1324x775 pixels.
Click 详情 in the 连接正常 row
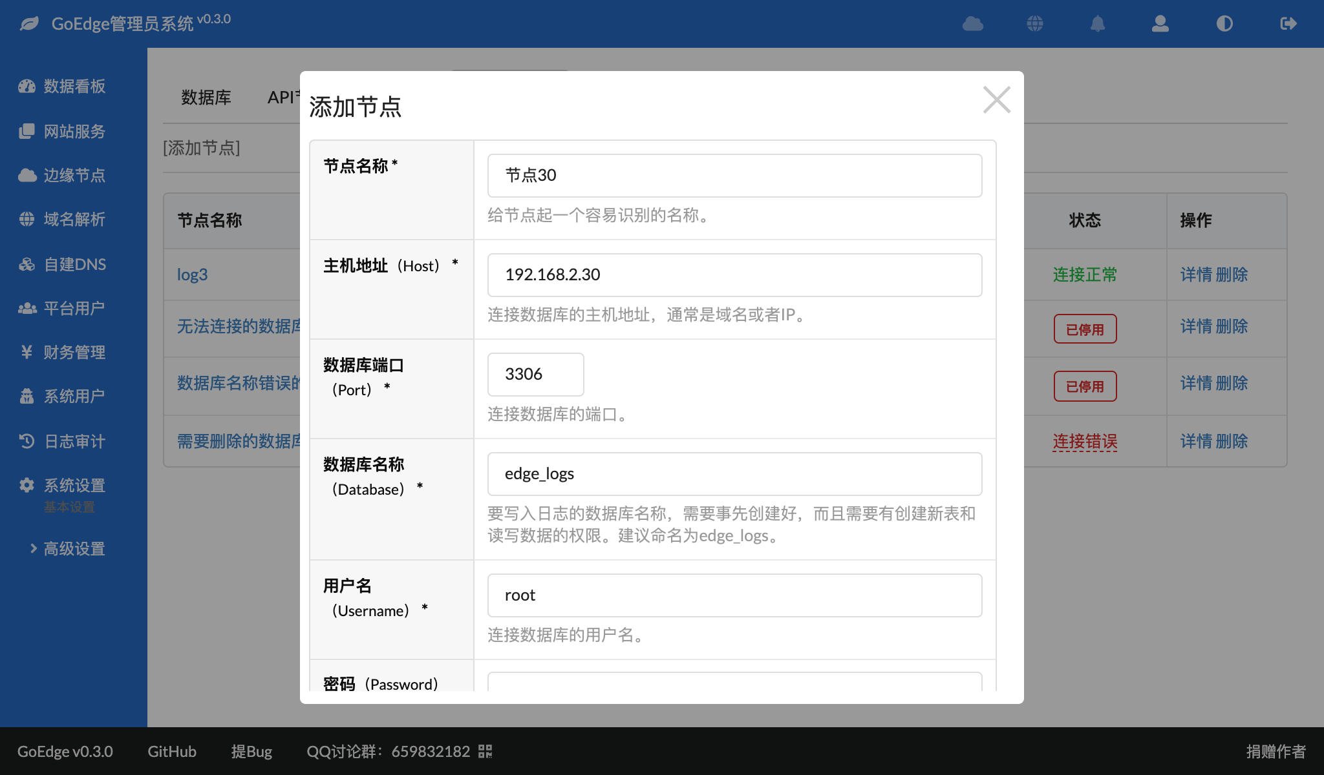(1196, 274)
